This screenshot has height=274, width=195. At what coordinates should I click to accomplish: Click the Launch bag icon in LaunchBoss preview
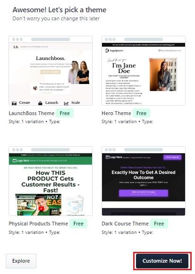(40, 103)
